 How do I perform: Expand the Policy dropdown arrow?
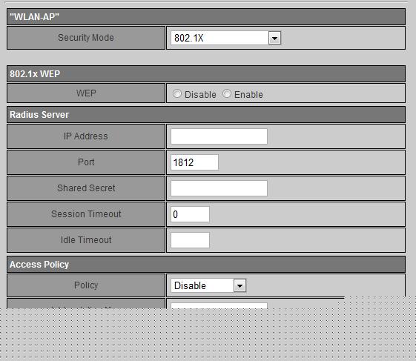pyautogui.click(x=240, y=285)
